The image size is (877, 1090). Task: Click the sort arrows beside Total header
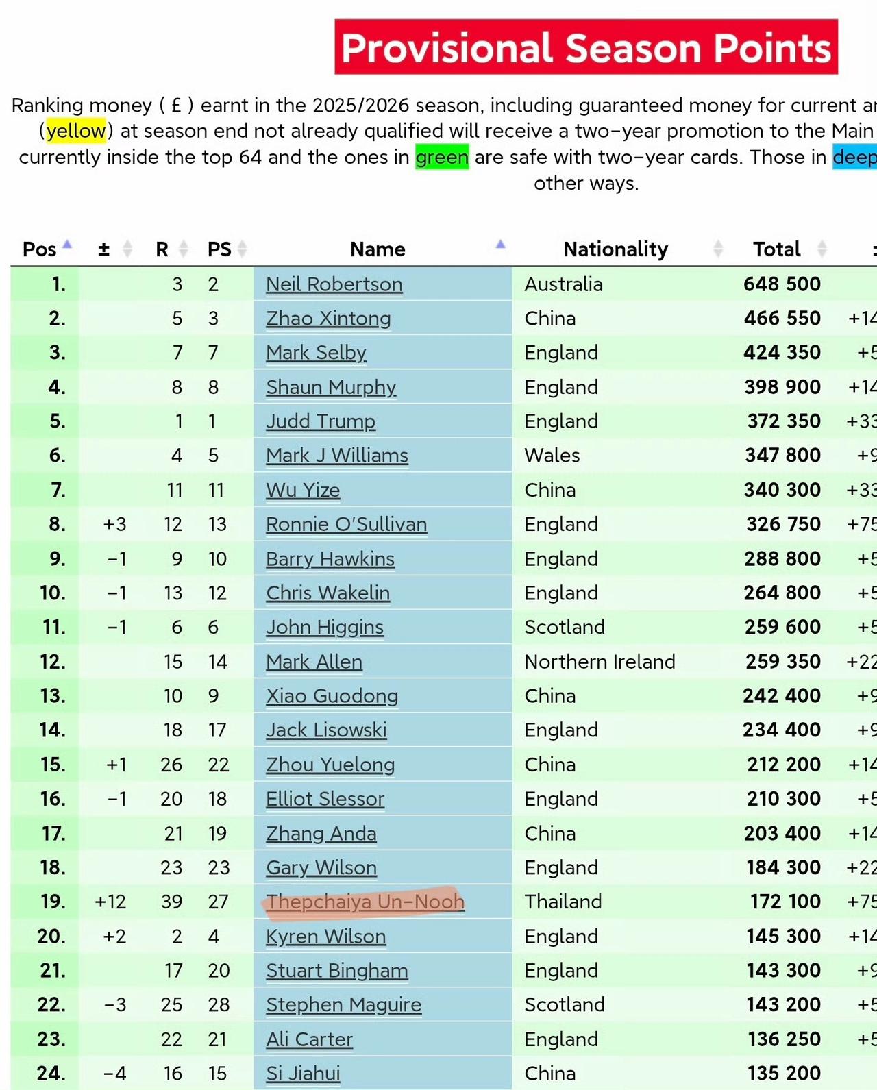click(822, 249)
